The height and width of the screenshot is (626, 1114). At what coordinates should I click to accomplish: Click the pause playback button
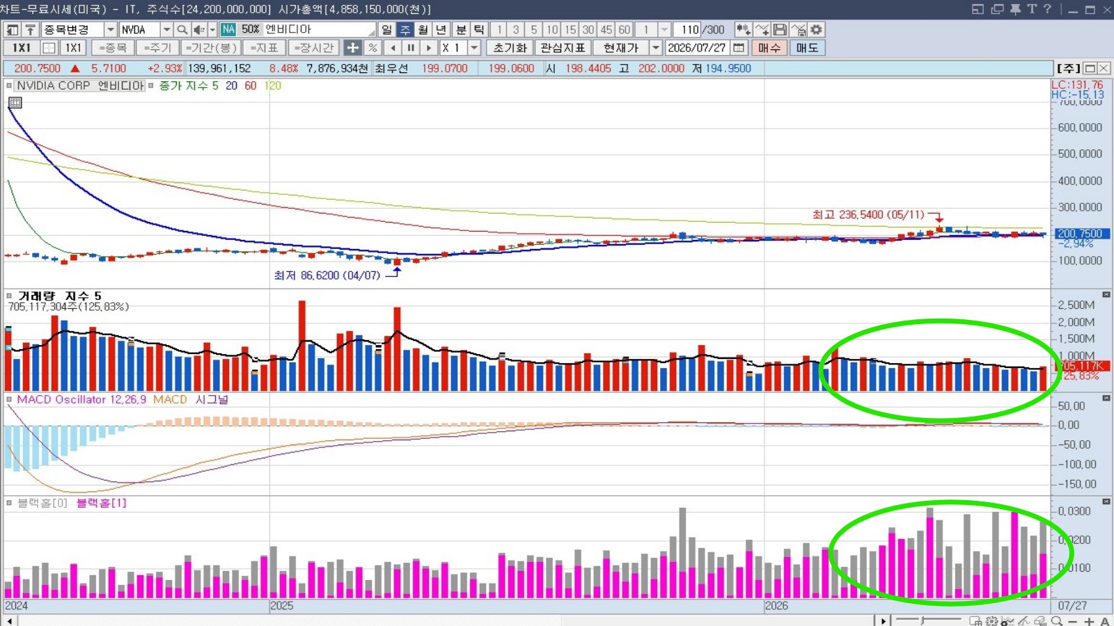pyautogui.click(x=411, y=47)
